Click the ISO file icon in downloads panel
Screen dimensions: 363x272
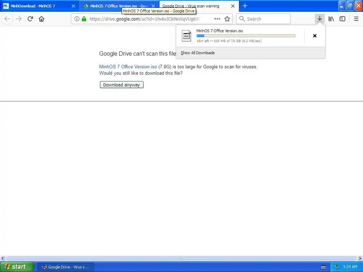pos(186,36)
